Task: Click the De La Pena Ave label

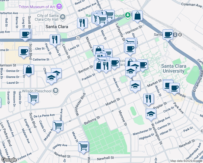Action: pyautogui.click(x=44, y=115)
